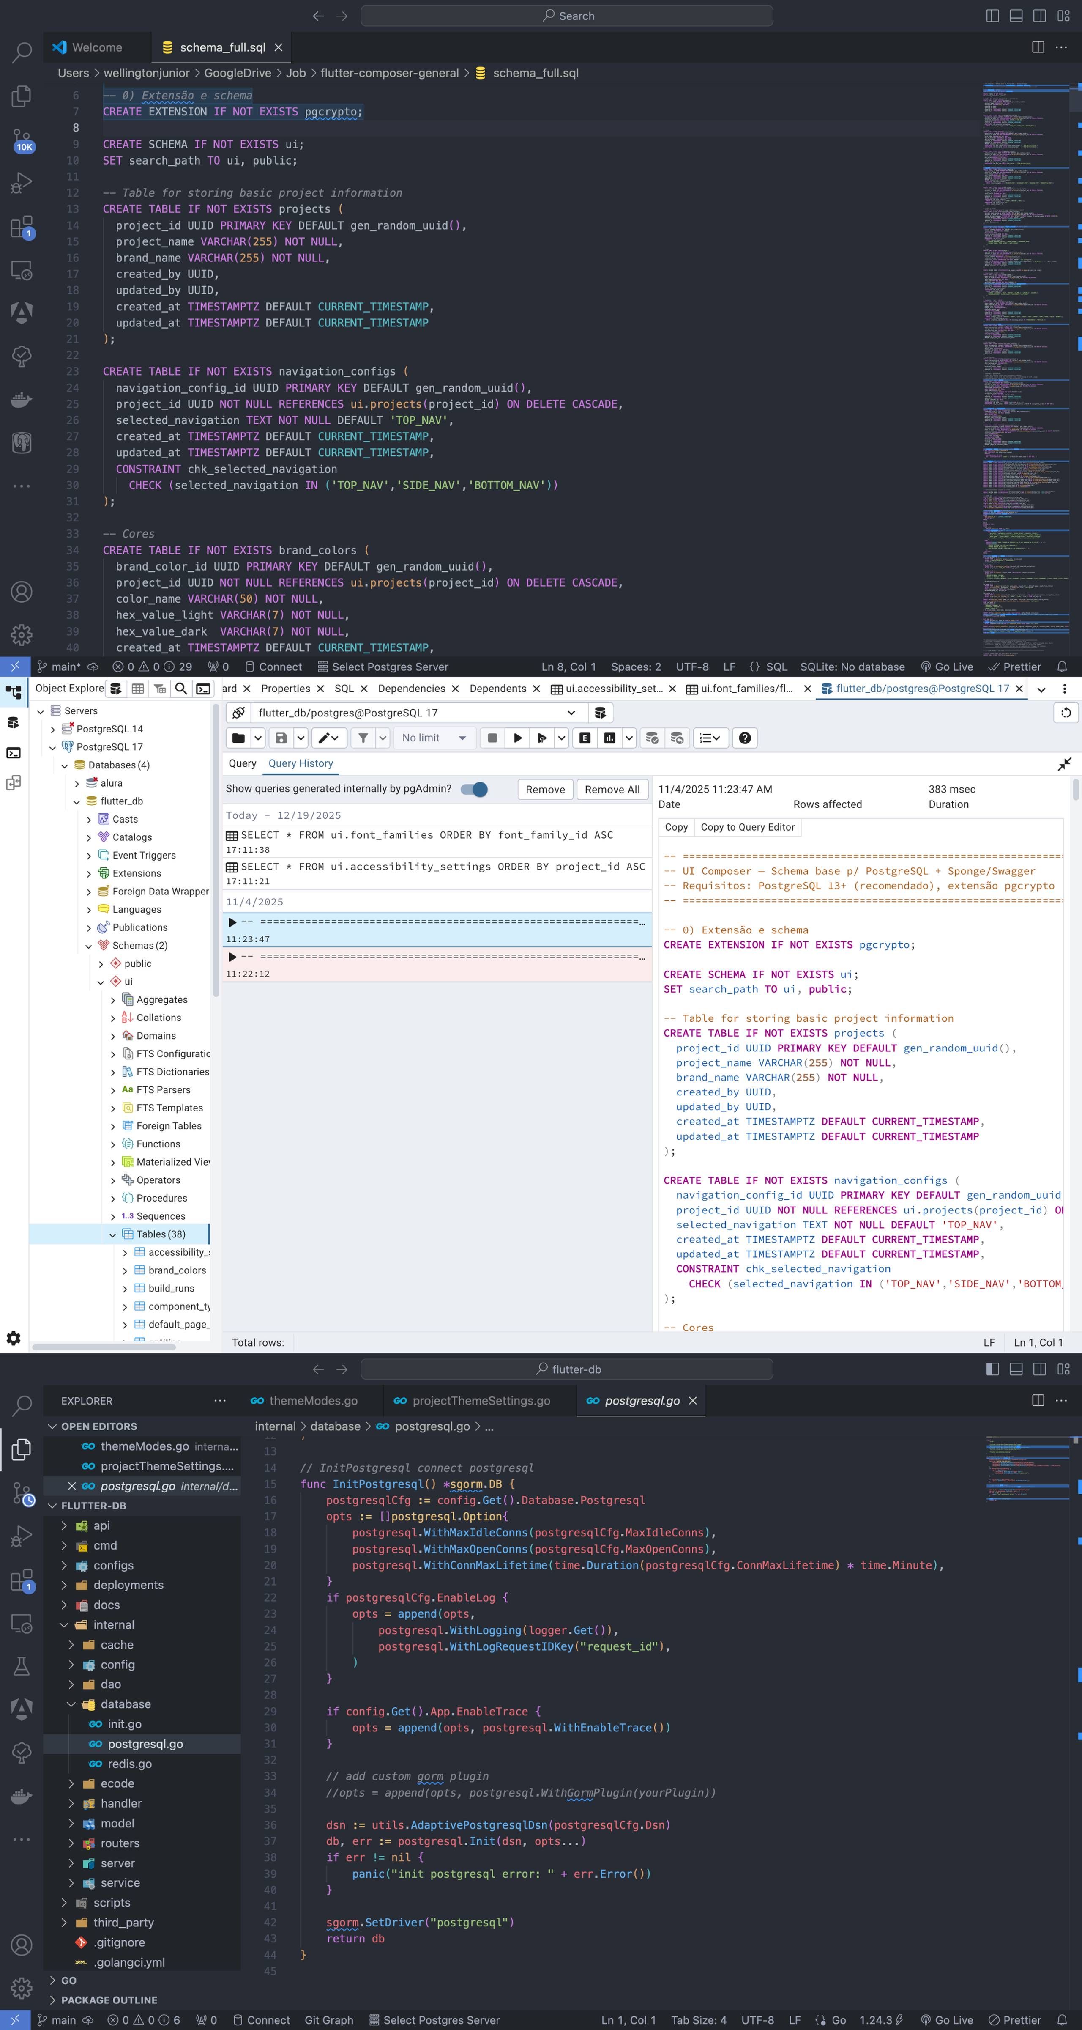This screenshot has width=1082, height=2030.
Task: Toggle secondary side bar in top VS Code window
Action: [1039, 16]
